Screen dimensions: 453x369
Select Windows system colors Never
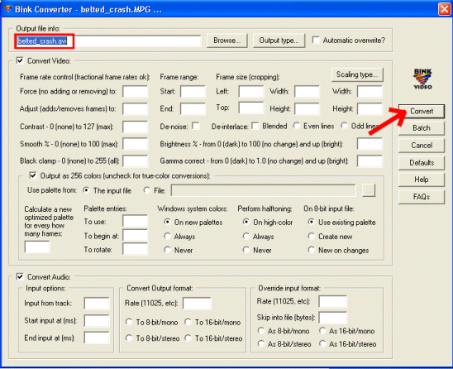click(x=167, y=250)
